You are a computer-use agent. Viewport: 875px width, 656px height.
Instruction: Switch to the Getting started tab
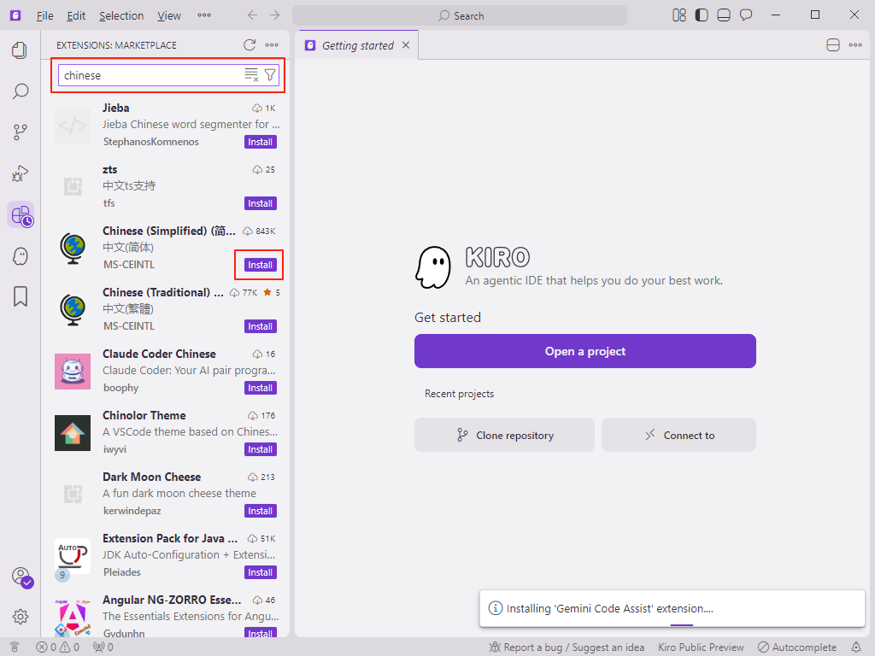click(357, 46)
